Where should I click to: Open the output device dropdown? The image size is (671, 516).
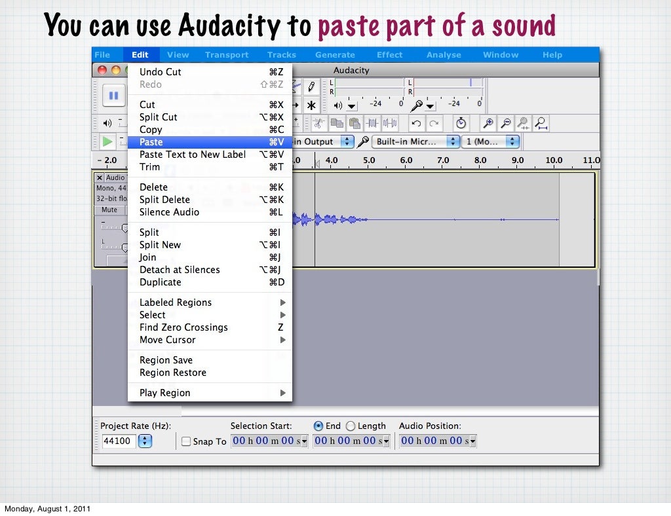coord(347,141)
